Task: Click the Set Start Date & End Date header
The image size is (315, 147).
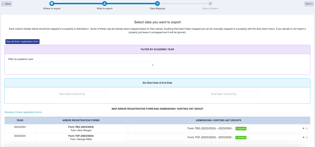Action: [157, 83]
